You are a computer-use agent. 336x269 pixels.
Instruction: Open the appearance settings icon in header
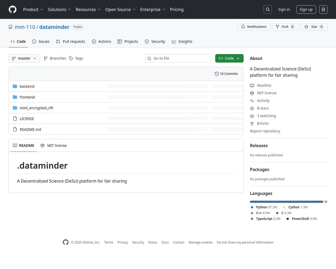tap(323, 9)
